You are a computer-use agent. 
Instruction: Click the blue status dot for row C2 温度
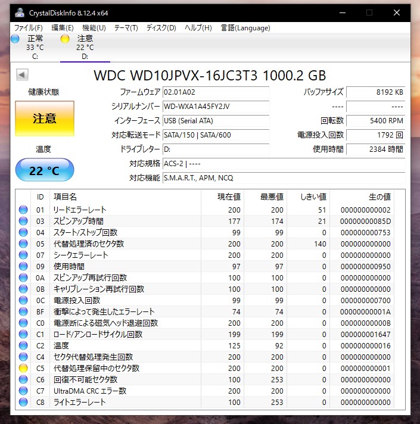click(23, 345)
